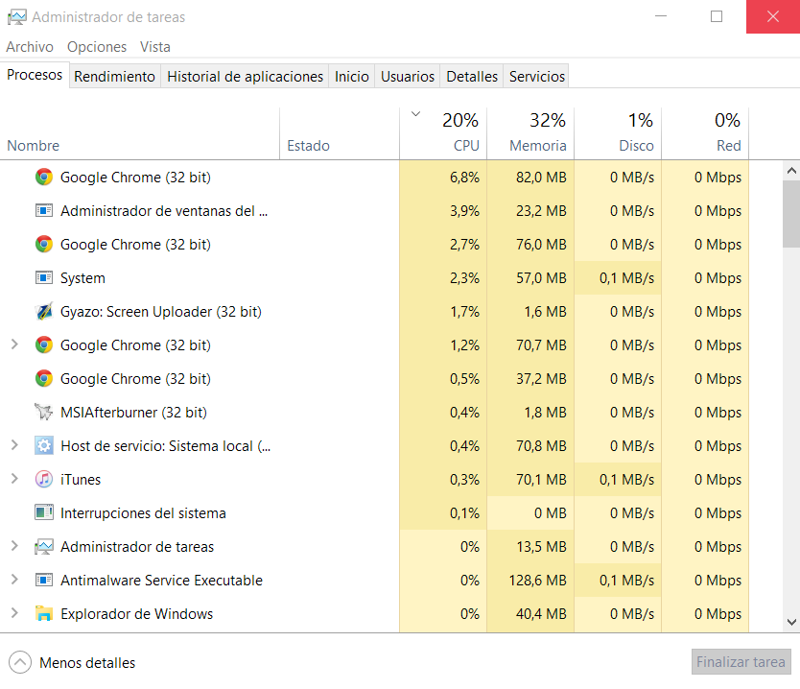Maximize the Administrador de tareas window
This screenshot has height=689, width=800.
tap(717, 16)
